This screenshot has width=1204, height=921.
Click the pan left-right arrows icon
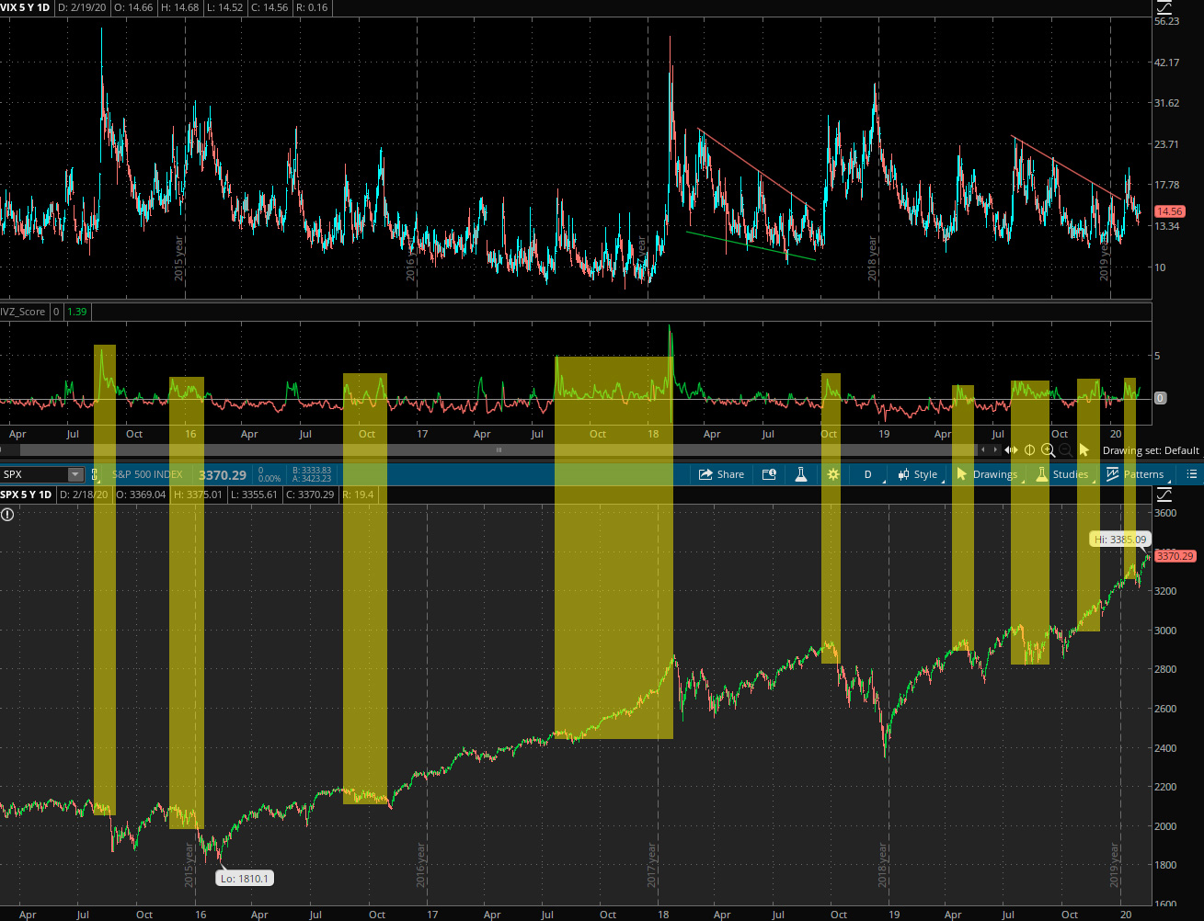point(1012,449)
